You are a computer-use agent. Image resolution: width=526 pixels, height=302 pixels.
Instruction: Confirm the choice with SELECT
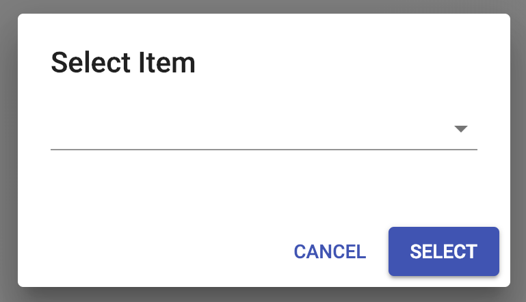[443, 251]
